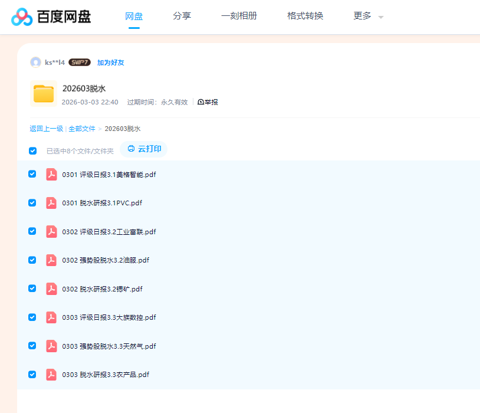Switch to the 网盘 tab

coord(134,16)
